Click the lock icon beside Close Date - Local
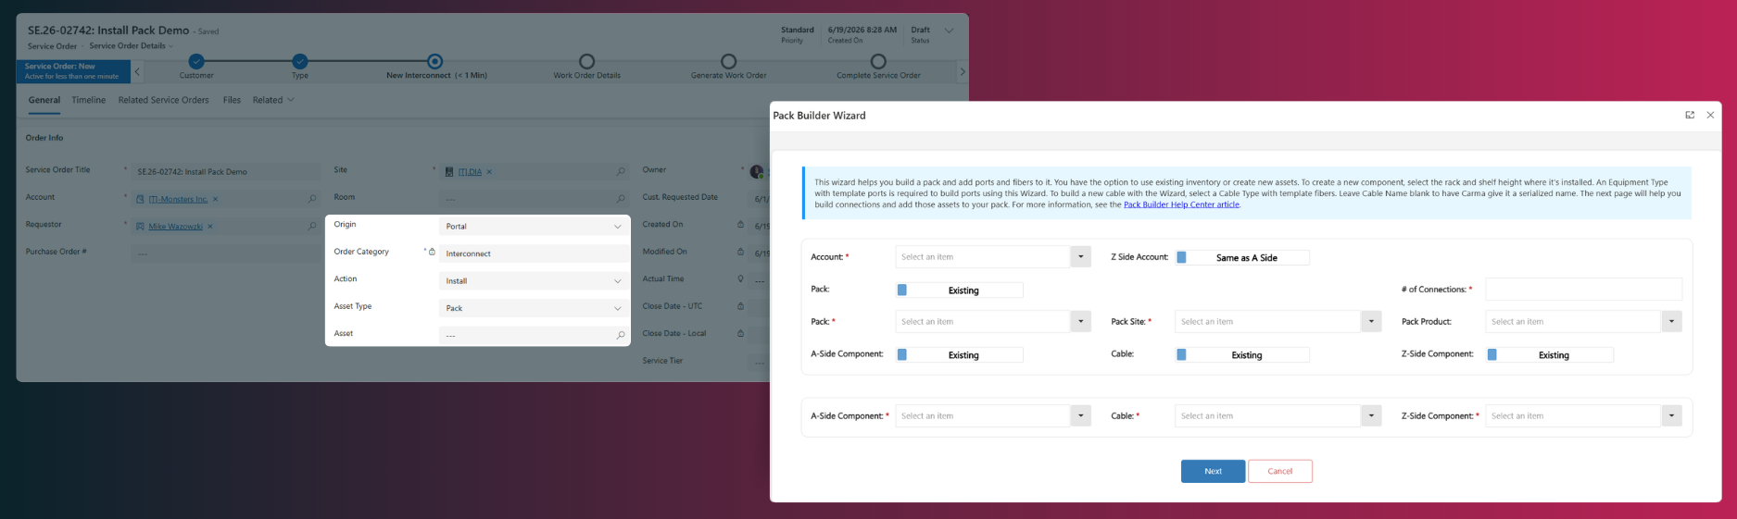This screenshot has width=1737, height=519. [740, 333]
